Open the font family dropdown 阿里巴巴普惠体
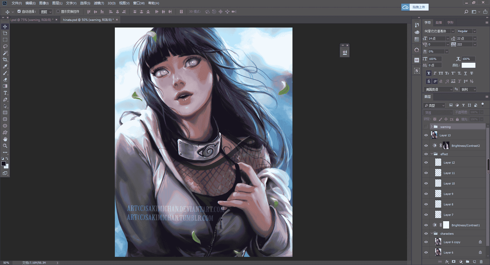This screenshot has height=265, width=490. click(439, 31)
